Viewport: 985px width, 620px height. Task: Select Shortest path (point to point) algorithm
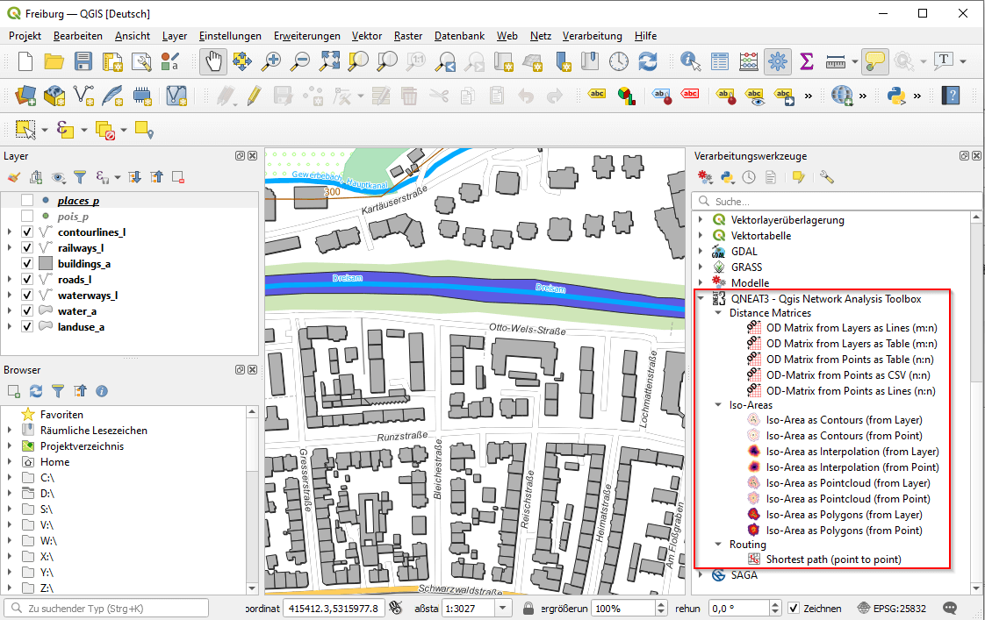click(x=832, y=559)
